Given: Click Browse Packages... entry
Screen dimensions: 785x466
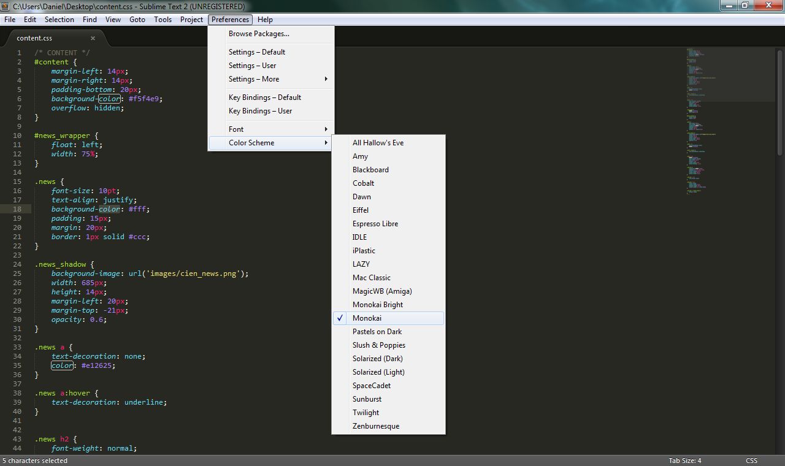Looking at the screenshot, I should [271, 34].
